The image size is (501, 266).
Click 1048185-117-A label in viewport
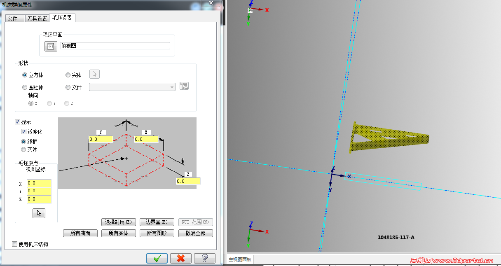396,238
